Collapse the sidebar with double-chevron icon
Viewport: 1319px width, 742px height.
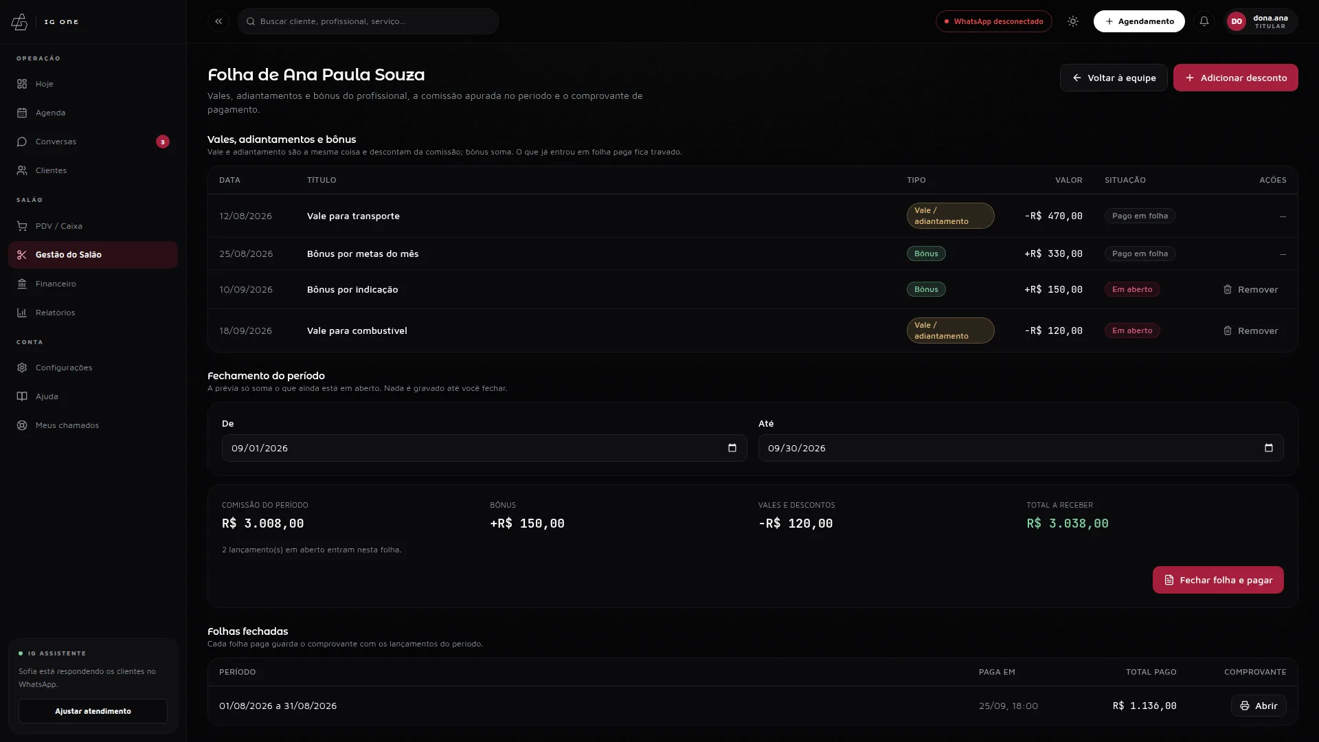pos(218,21)
